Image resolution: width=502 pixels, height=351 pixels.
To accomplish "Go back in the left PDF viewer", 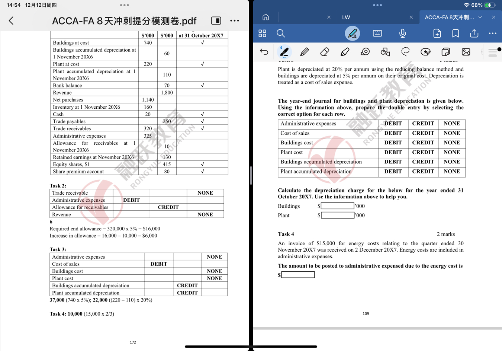I will point(11,20).
